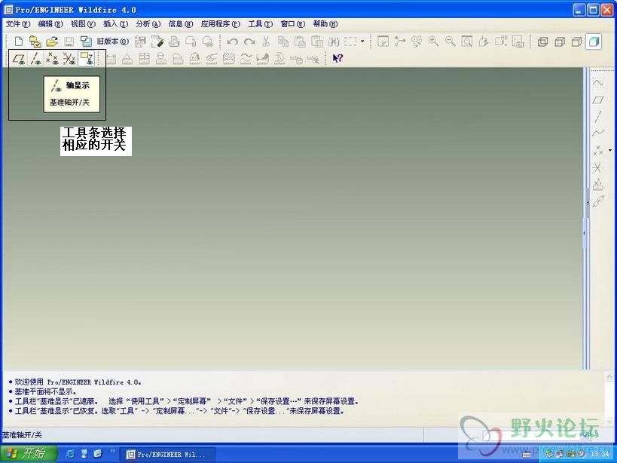This screenshot has width=617, height=463.
Task: Click the Zoom Out magnifier icon
Action: pyautogui.click(x=451, y=41)
